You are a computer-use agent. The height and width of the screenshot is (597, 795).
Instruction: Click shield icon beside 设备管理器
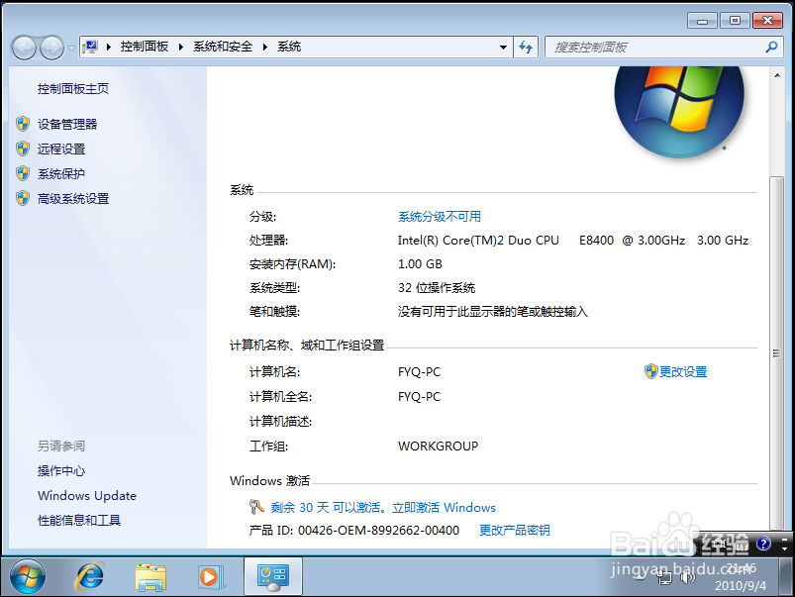(23, 124)
